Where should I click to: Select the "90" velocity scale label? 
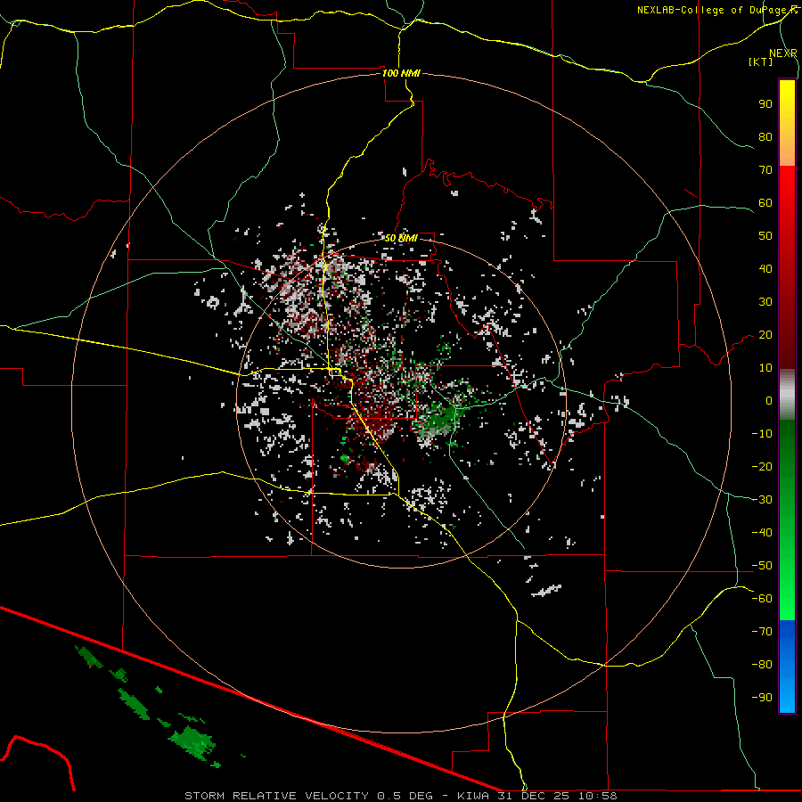tap(765, 104)
